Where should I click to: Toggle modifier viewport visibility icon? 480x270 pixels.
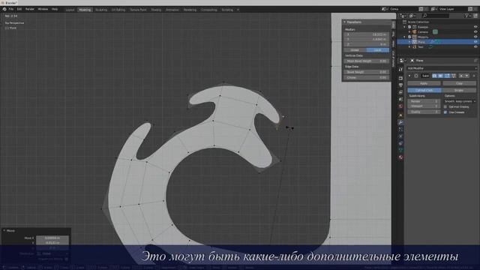coord(440,76)
